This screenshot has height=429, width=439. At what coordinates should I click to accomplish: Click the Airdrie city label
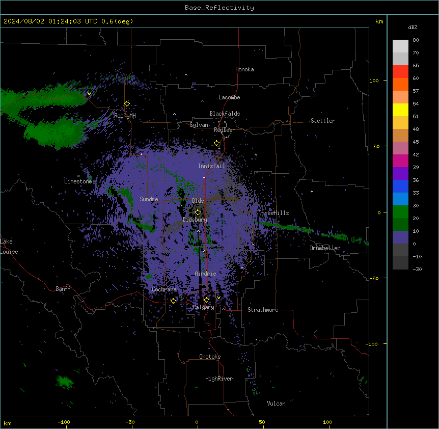(206, 274)
